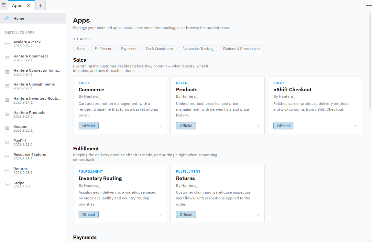Select PayPal in installed apps
Screen dimensions: 372x242
33,143
